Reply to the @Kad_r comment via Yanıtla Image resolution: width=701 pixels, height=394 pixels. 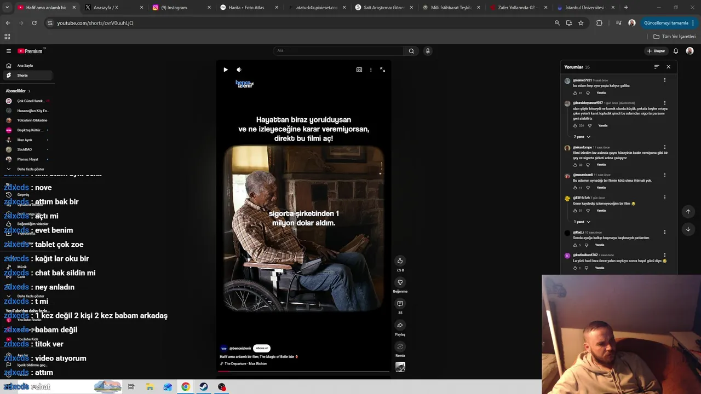[x=600, y=245]
